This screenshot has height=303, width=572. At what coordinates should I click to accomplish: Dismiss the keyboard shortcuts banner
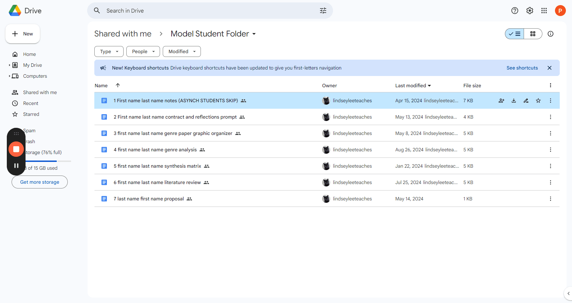(550, 68)
